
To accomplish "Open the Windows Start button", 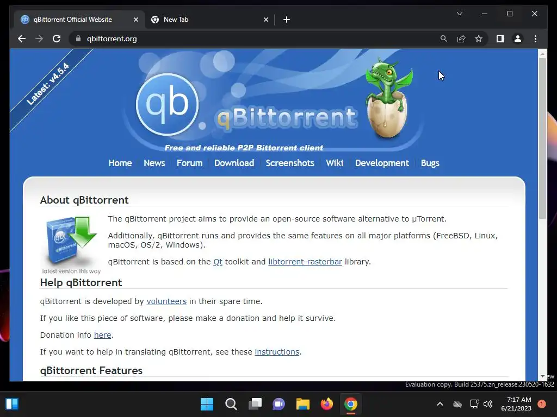I will coord(207,404).
